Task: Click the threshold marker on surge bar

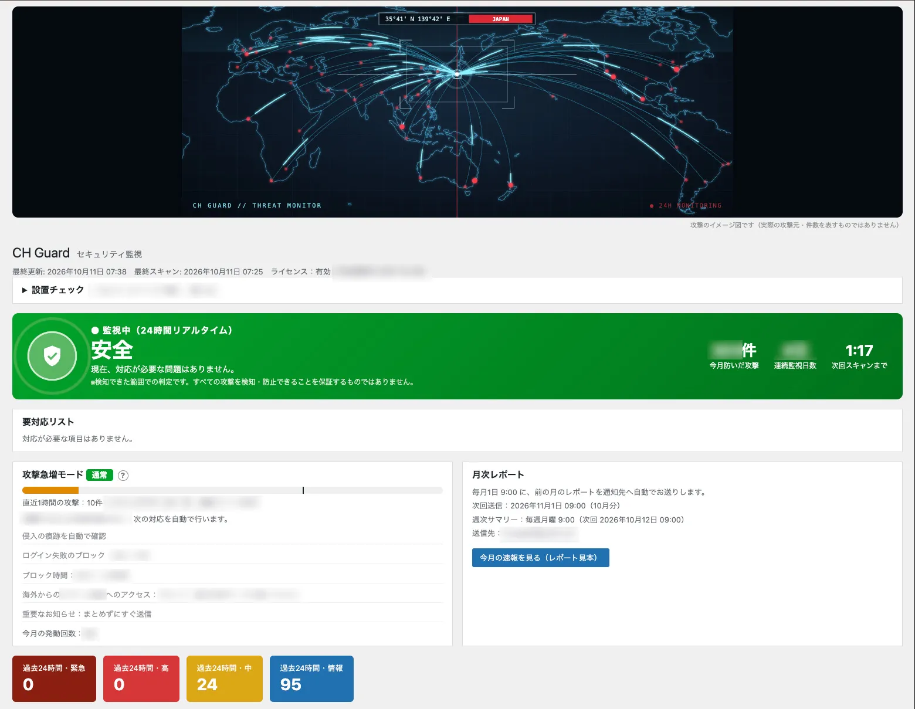Action: tap(303, 490)
